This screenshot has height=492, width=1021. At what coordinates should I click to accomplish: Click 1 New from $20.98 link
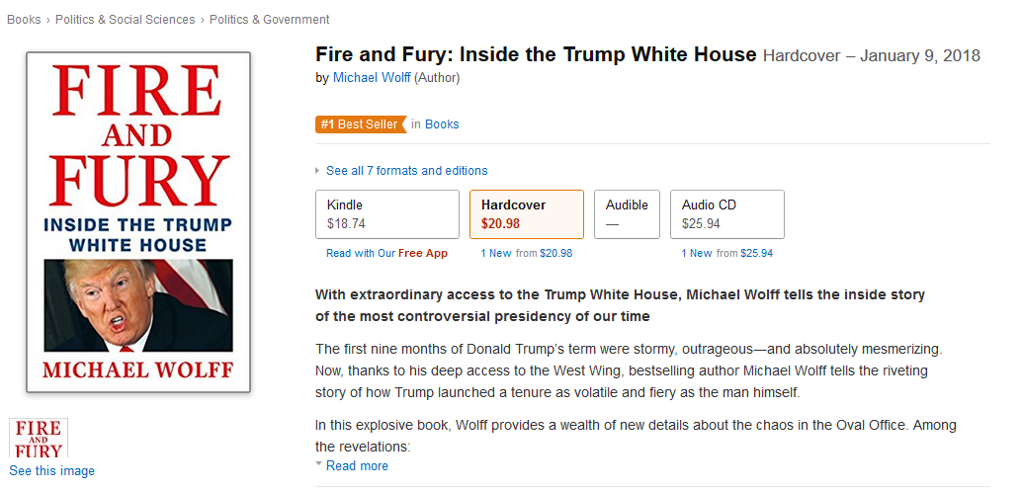(x=527, y=253)
